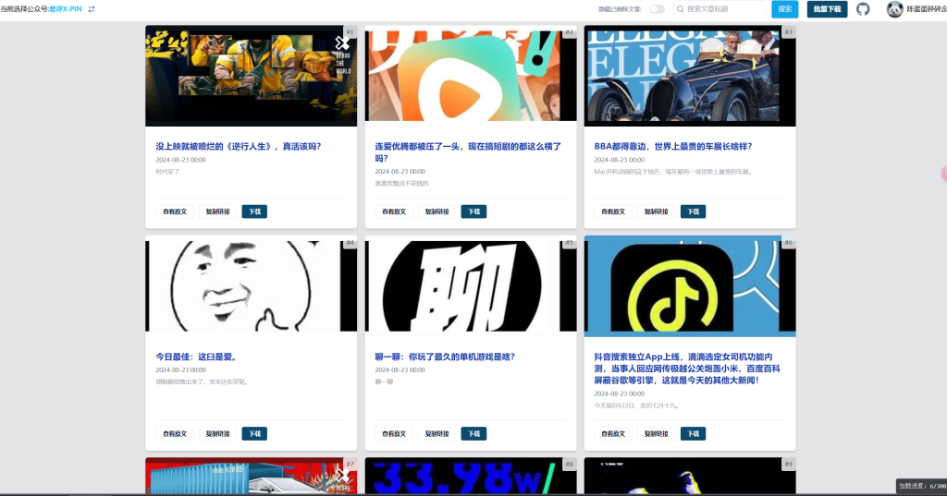Click 查看原文 on the 今日最佳 card

point(175,434)
